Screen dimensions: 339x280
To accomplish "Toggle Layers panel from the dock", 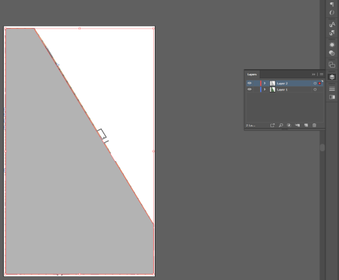I will click(x=332, y=77).
